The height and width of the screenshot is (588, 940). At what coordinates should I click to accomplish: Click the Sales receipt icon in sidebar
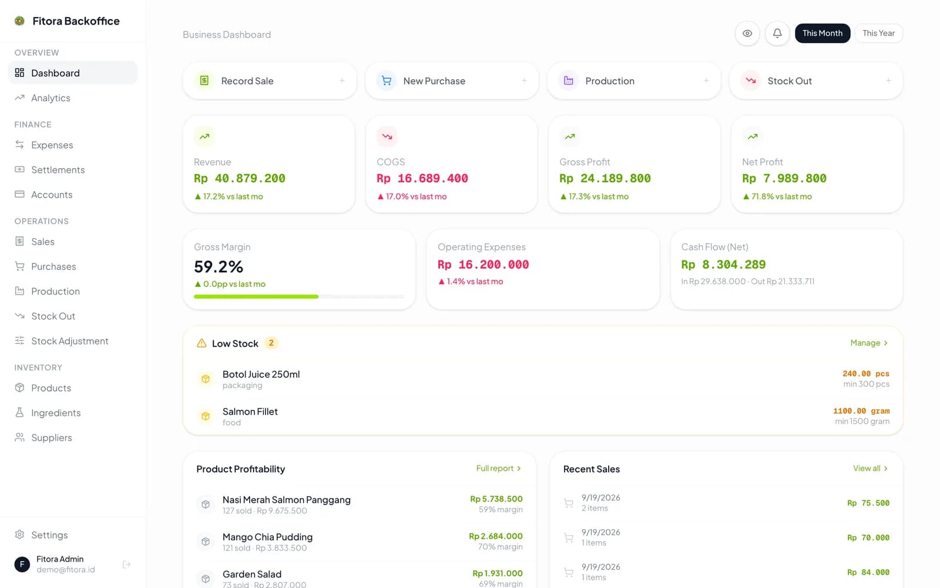(x=19, y=241)
